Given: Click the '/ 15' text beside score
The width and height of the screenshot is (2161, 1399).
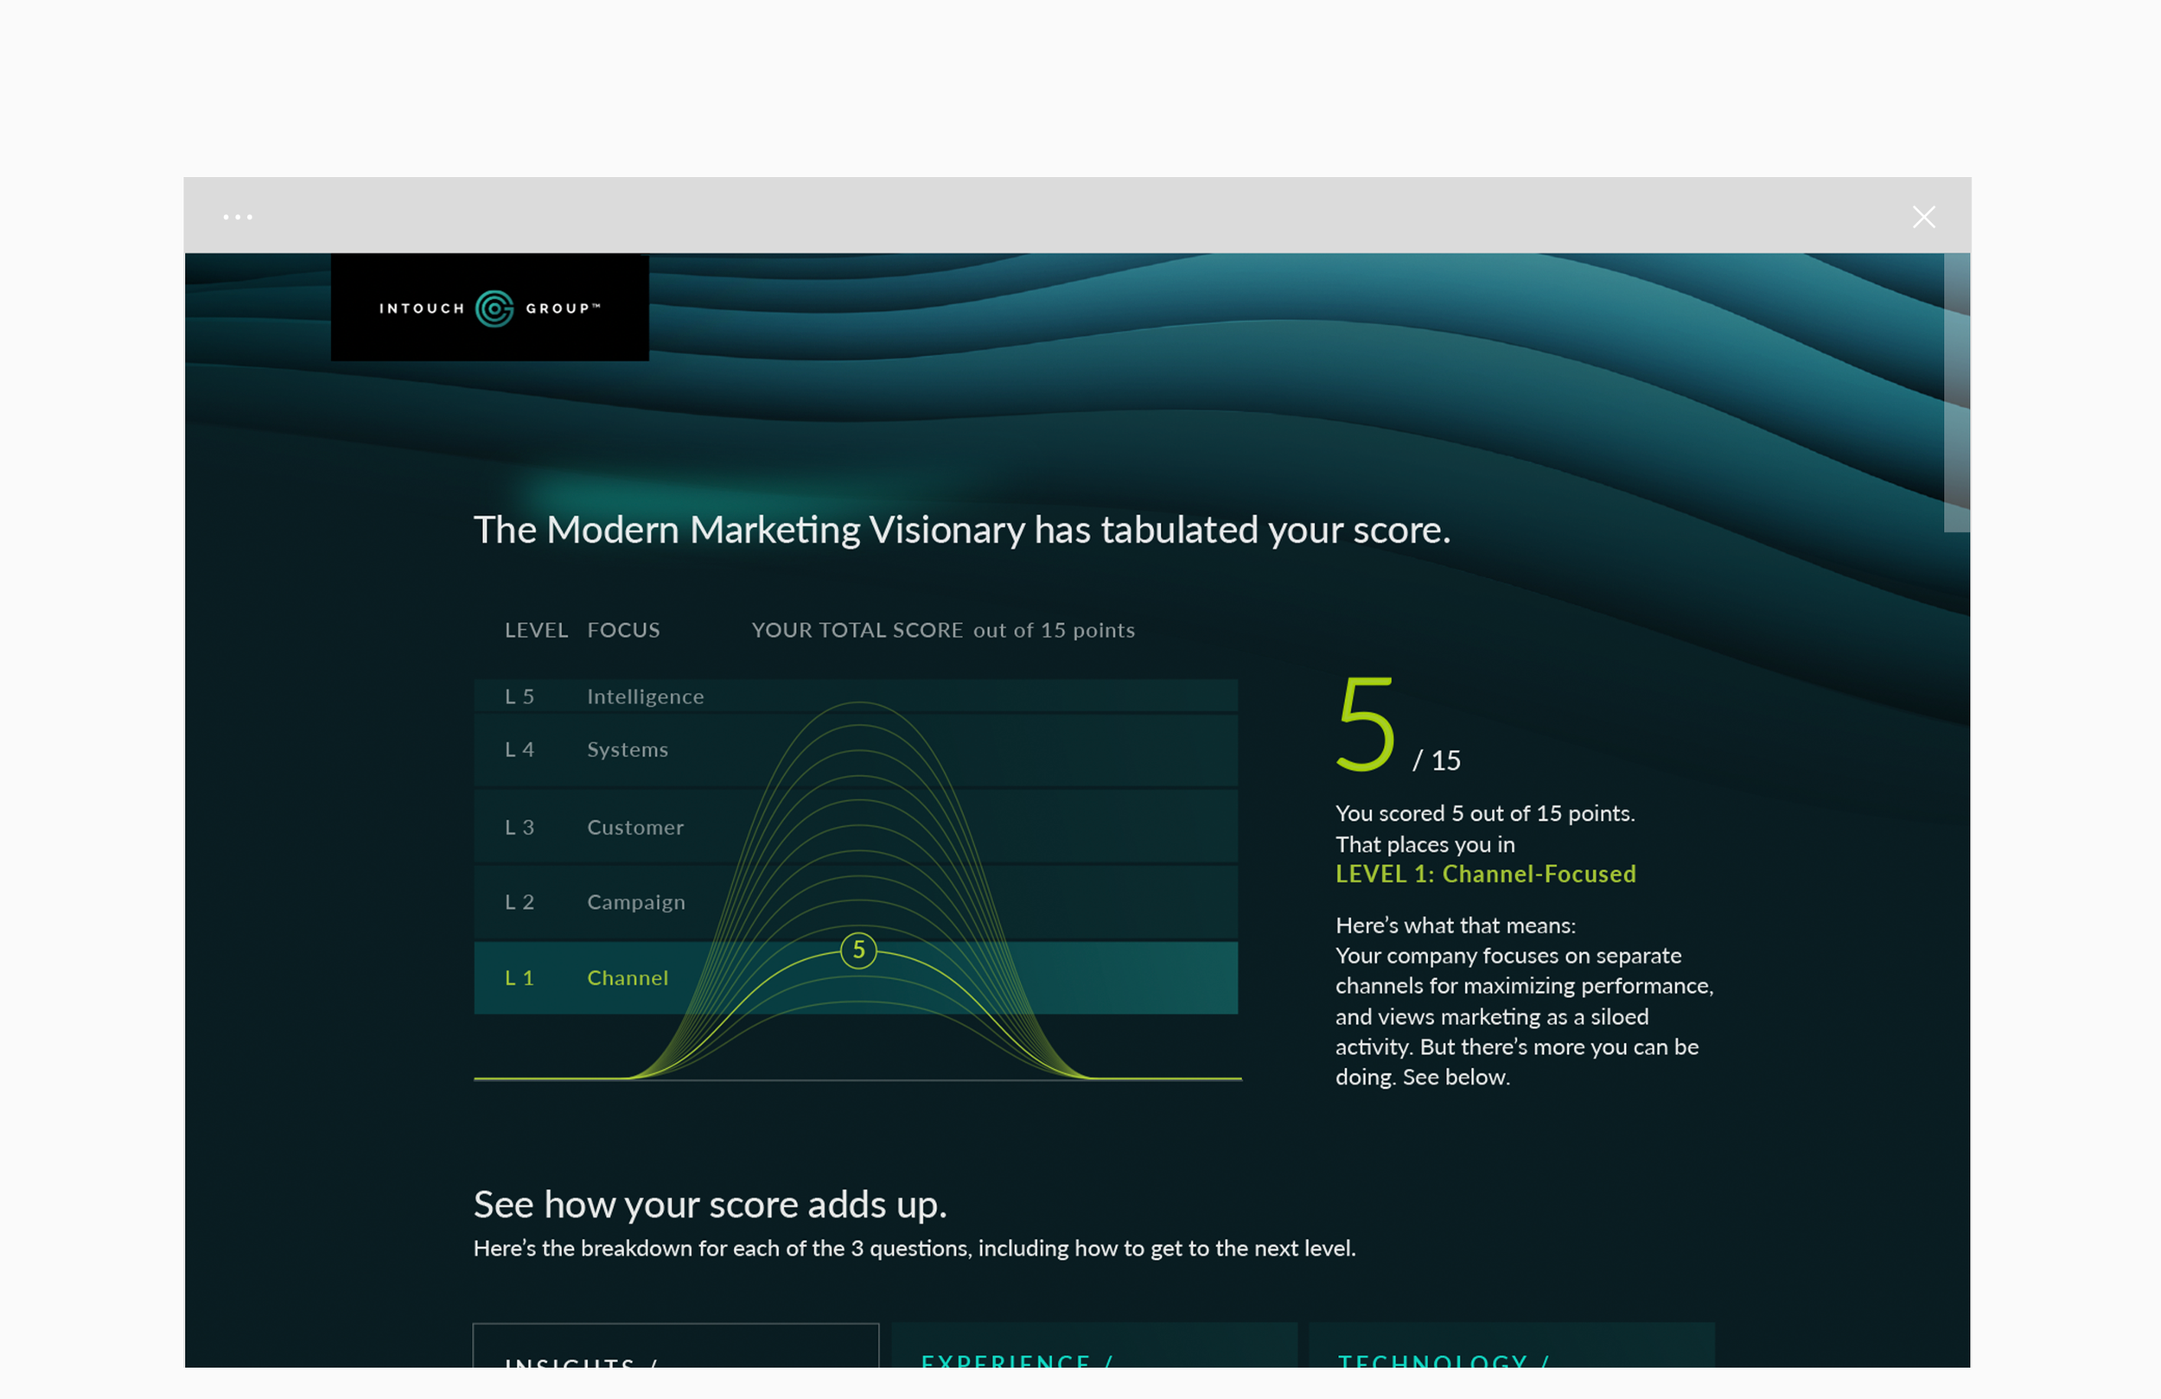Looking at the screenshot, I should click(x=1437, y=760).
